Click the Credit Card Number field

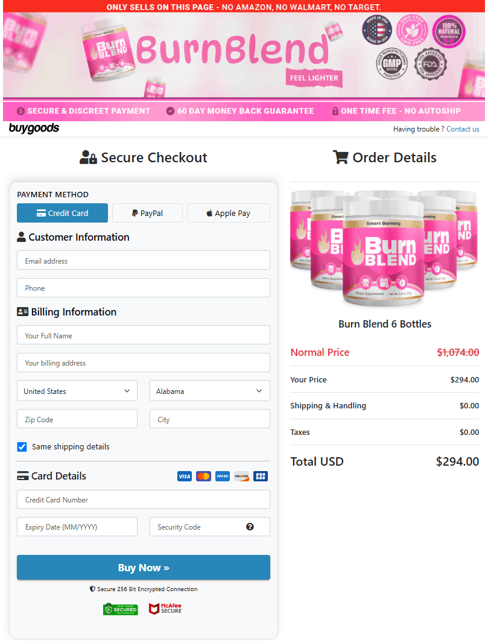144,499
